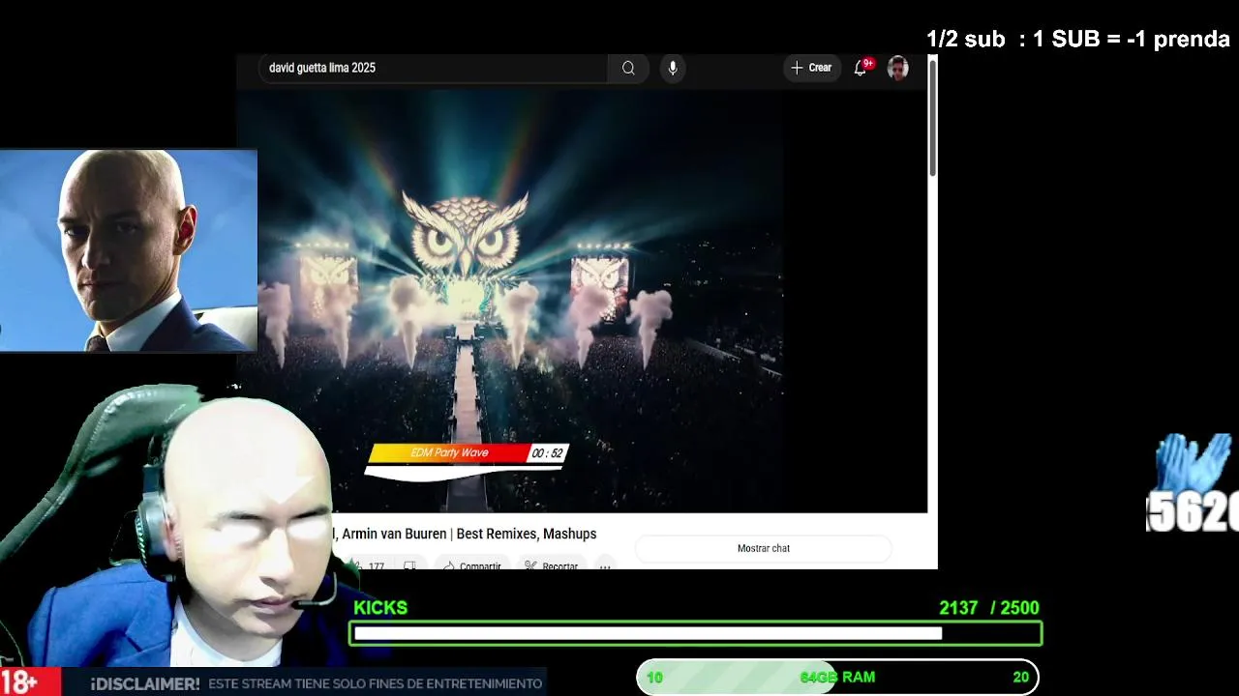Click the EDM Party Wave timer banner

466,460
